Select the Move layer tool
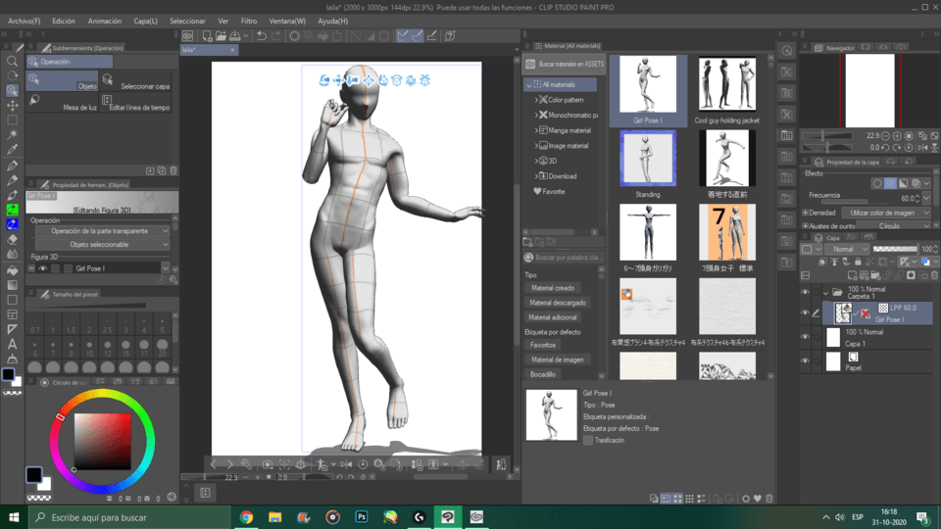941x529 pixels. 12,106
